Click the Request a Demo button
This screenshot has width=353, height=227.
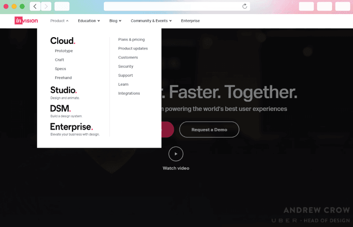click(x=209, y=130)
